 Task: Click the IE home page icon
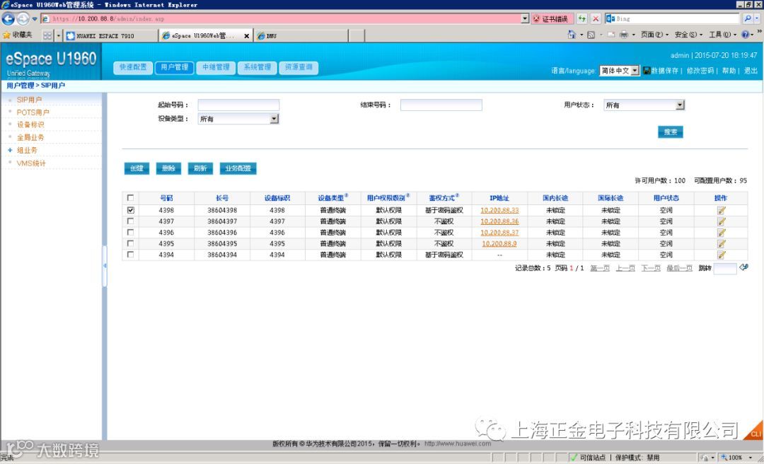(572, 35)
